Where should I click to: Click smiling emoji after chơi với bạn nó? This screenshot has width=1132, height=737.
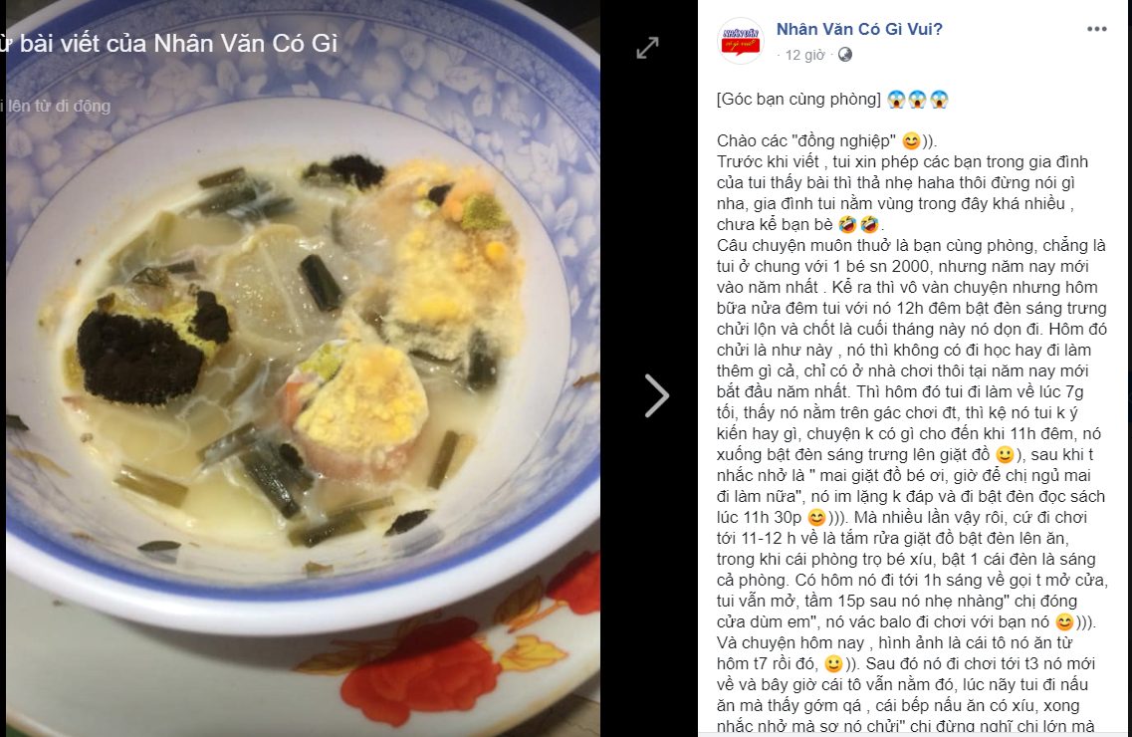pos(1064,622)
